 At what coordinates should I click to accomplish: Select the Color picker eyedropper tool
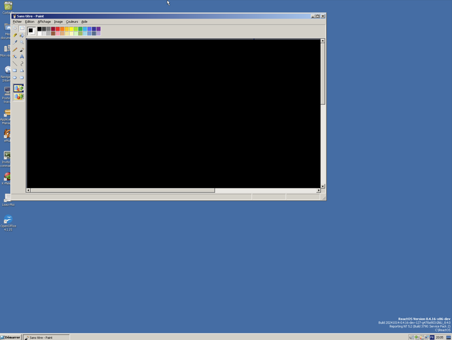point(15,42)
